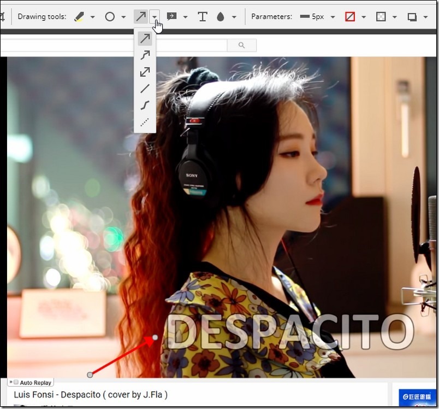
Task: Select the Text tool
Action: [x=203, y=17]
